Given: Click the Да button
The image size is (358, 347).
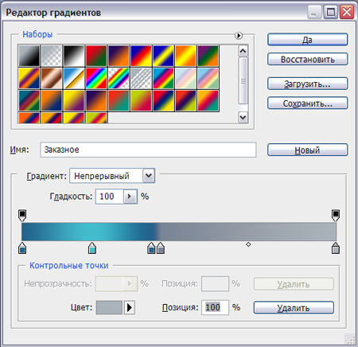Looking at the screenshot, I should [307, 40].
